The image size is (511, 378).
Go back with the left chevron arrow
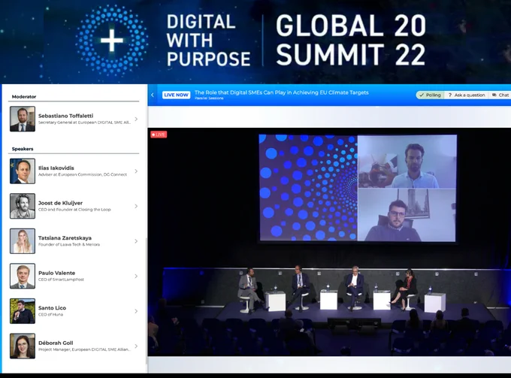[x=153, y=95]
